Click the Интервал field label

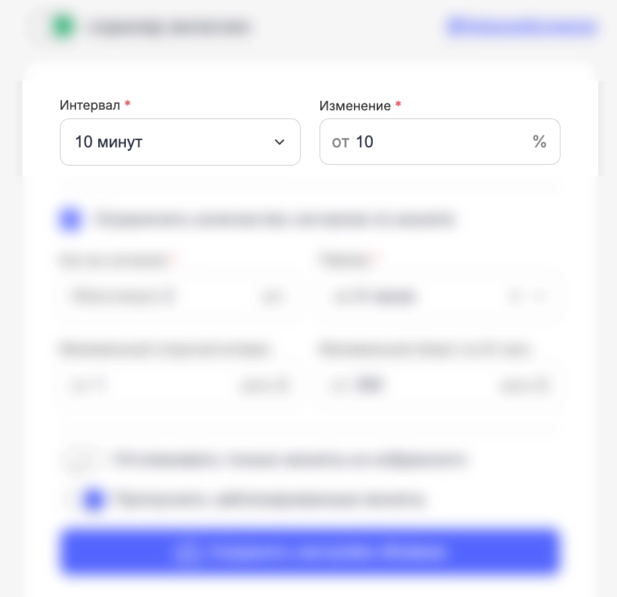coord(90,106)
